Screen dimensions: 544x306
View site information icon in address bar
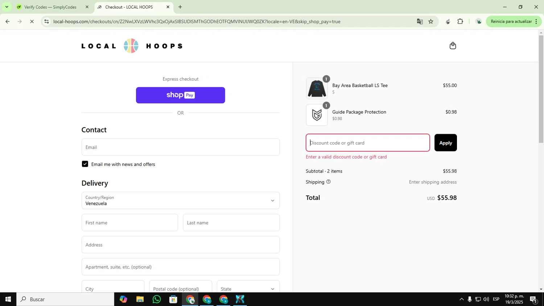coord(46,21)
